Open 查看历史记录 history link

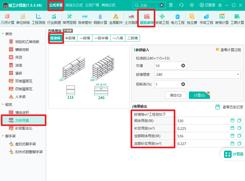tap(229, 107)
